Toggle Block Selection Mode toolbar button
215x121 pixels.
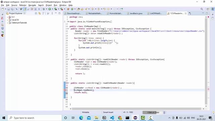point(35,9)
